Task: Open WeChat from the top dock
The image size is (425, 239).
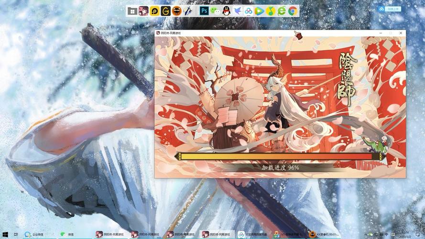Action: 216,11
